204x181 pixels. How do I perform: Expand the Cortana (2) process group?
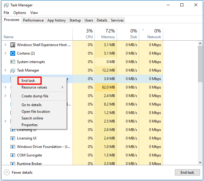coord(5,53)
